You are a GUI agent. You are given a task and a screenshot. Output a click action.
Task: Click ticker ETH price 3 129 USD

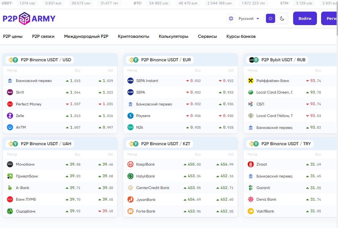click(x=304, y=3)
